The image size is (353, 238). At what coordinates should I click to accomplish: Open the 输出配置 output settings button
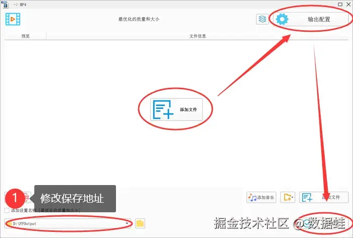point(310,19)
